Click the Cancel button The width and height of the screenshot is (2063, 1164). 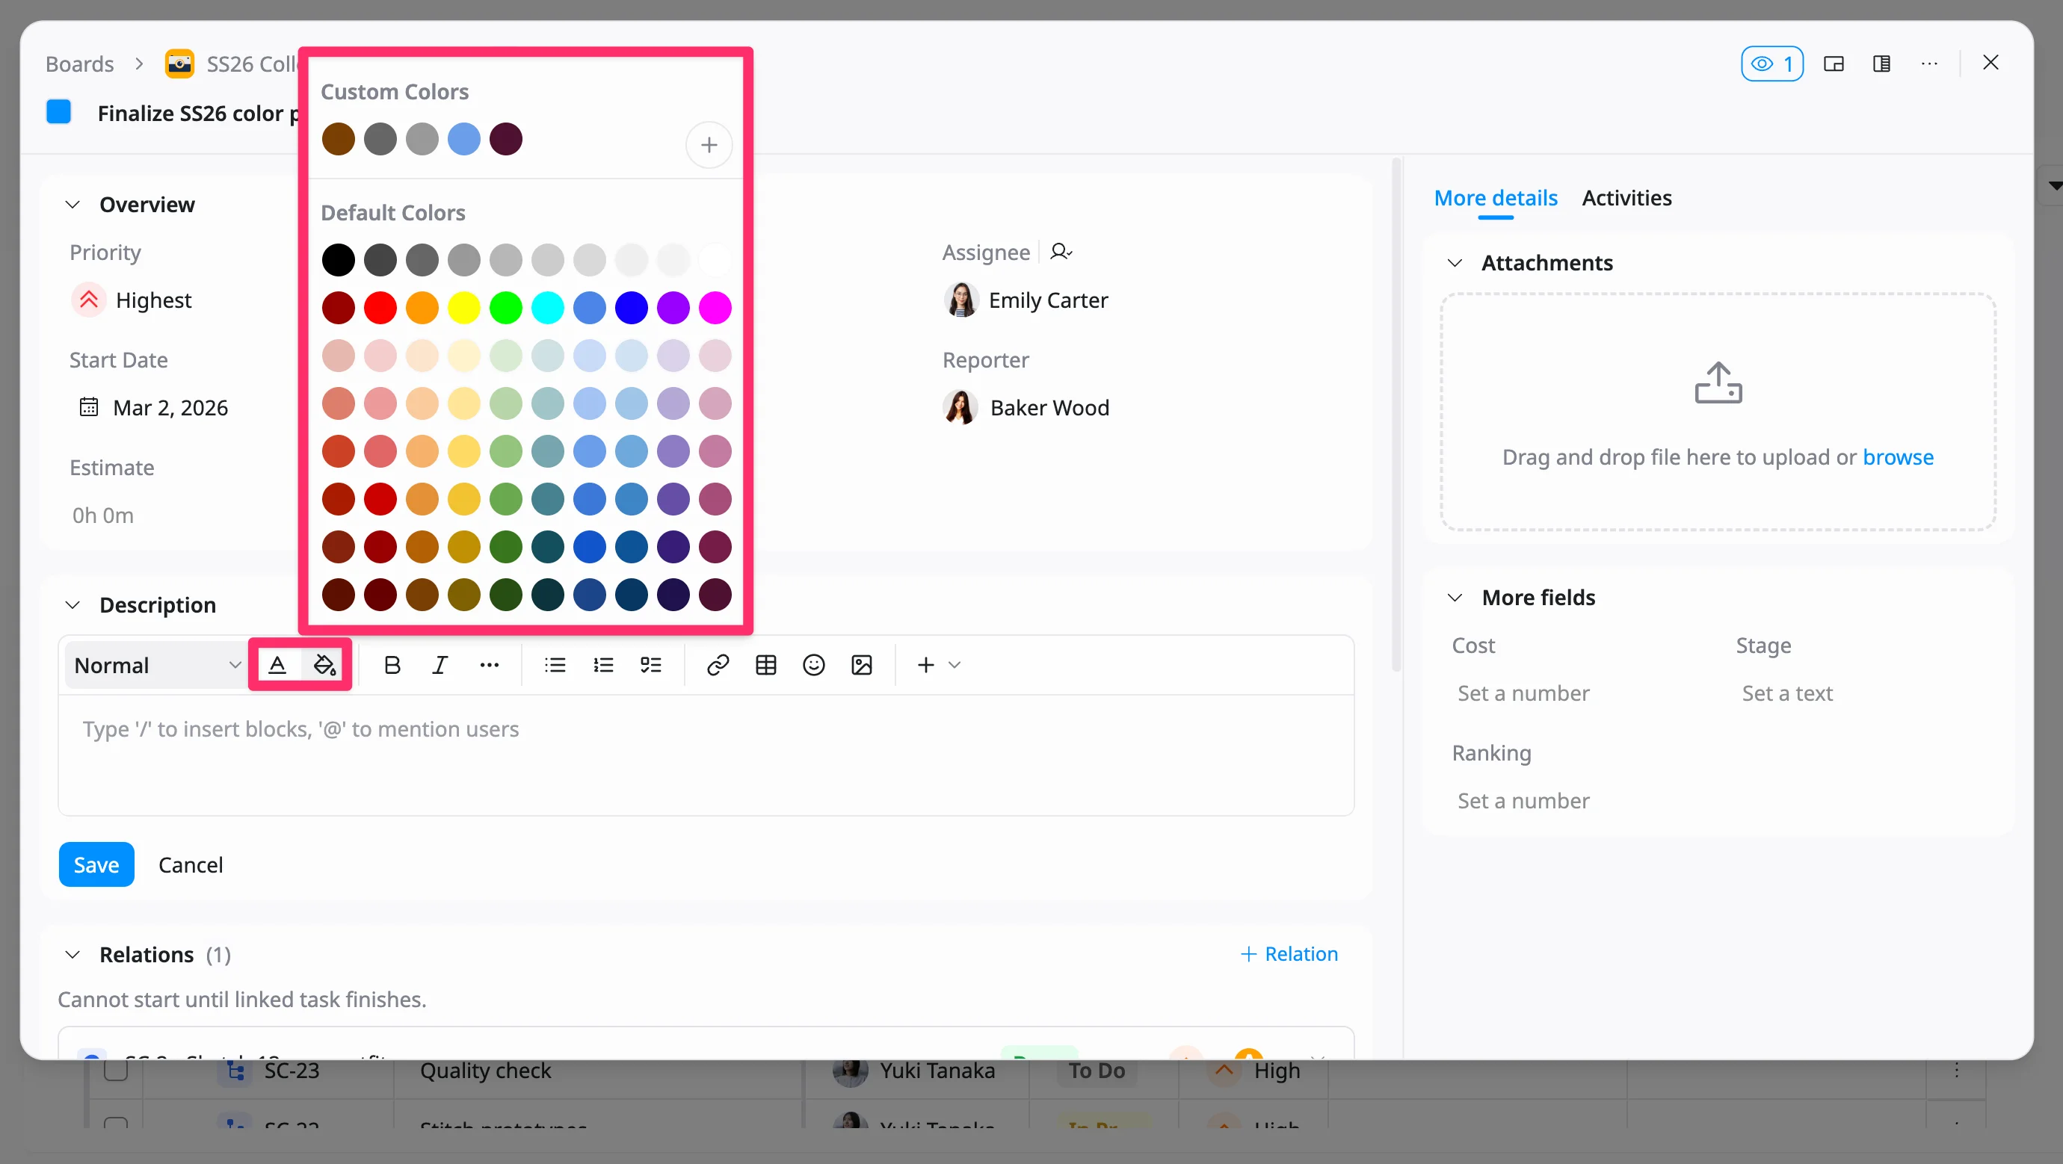(x=191, y=864)
